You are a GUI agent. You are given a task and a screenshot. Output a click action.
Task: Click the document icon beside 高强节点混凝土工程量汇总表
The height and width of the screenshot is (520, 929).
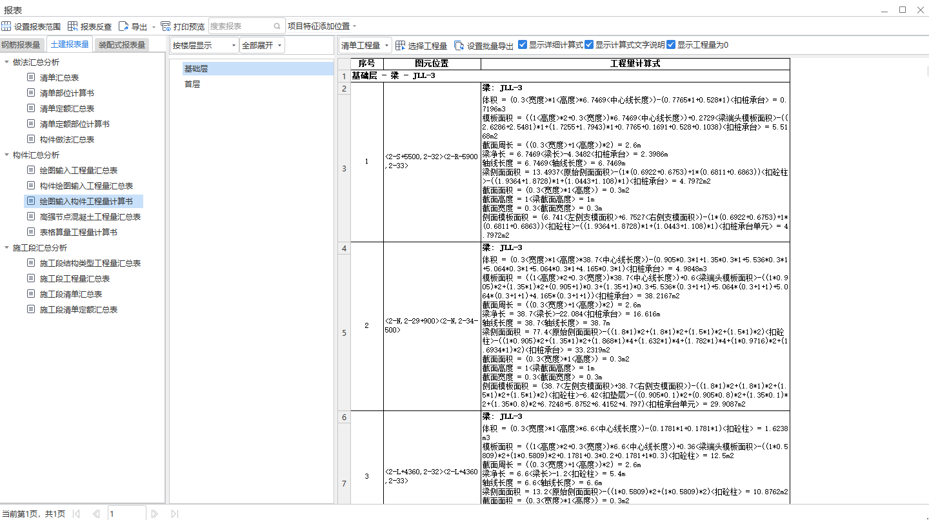click(x=31, y=217)
